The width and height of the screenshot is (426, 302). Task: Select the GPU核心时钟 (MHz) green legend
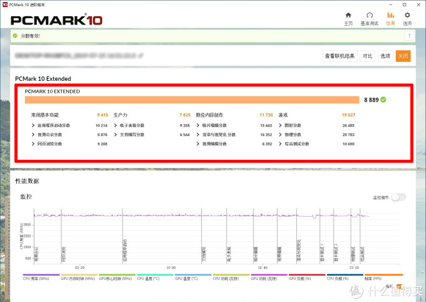point(117,278)
